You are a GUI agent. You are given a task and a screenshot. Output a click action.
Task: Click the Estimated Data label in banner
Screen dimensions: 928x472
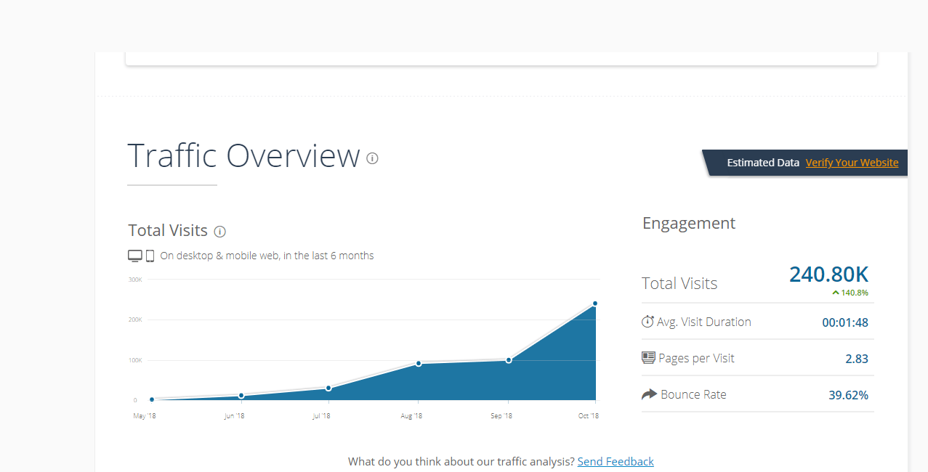pos(763,163)
